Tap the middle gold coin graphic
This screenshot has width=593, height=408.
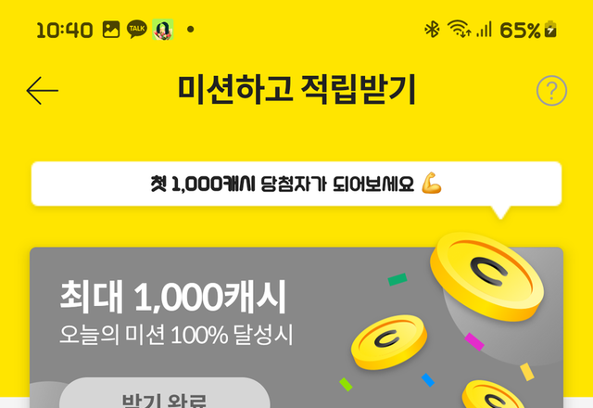389,342
